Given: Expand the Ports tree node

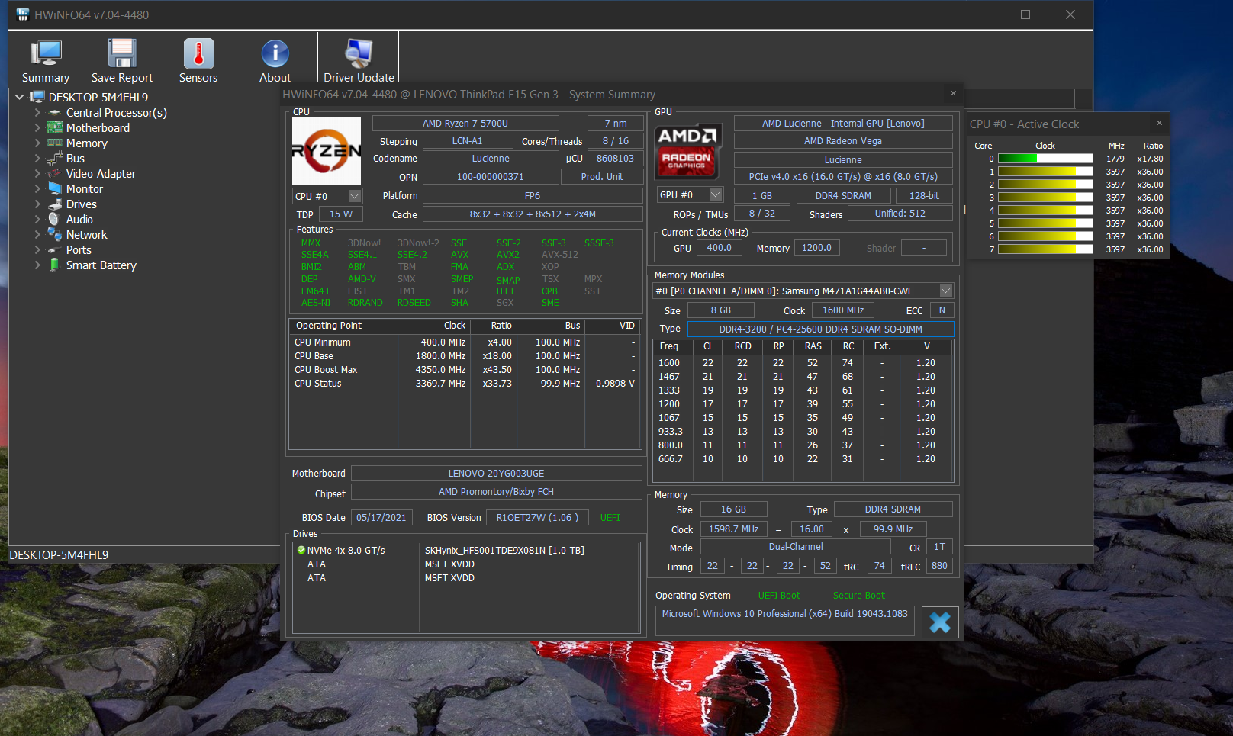Looking at the screenshot, I should (x=37, y=250).
